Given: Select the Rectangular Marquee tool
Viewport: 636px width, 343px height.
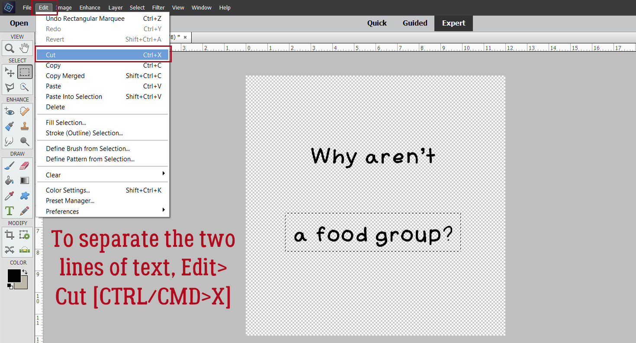Looking at the screenshot, I should (25, 72).
